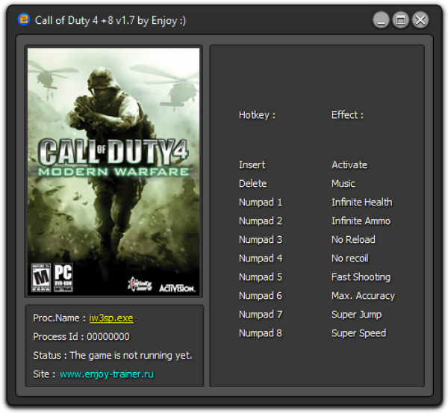Click the 'No Reload' effect
Image resolution: width=448 pixels, height=414 pixels.
353,239
